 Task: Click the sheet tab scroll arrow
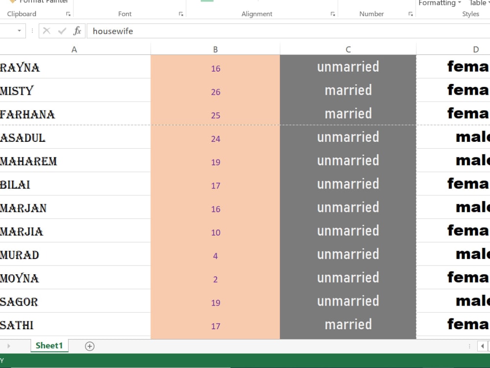point(8,346)
